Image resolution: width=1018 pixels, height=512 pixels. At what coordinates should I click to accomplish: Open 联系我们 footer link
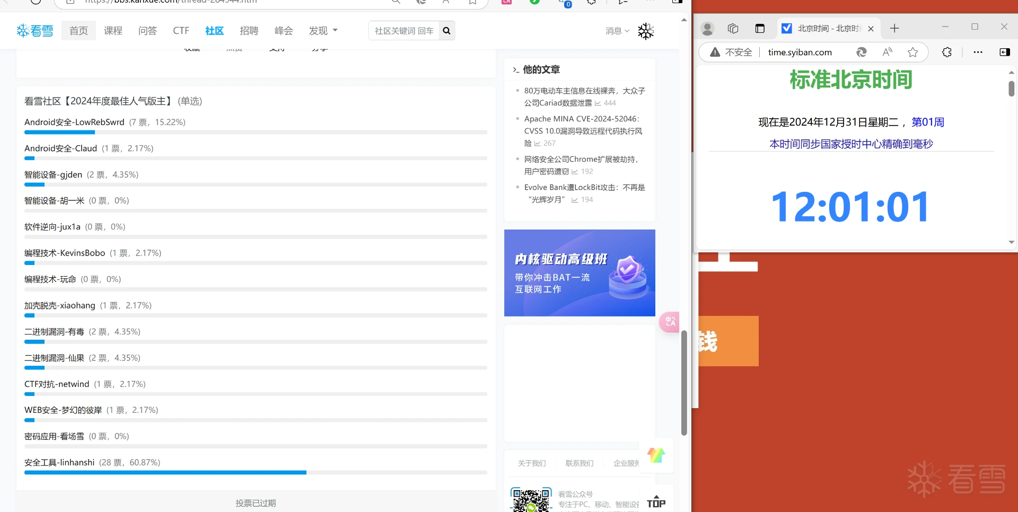[x=579, y=463]
